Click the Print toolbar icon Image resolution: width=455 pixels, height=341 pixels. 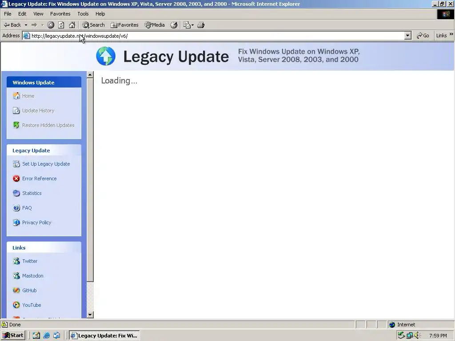[x=201, y=25]
